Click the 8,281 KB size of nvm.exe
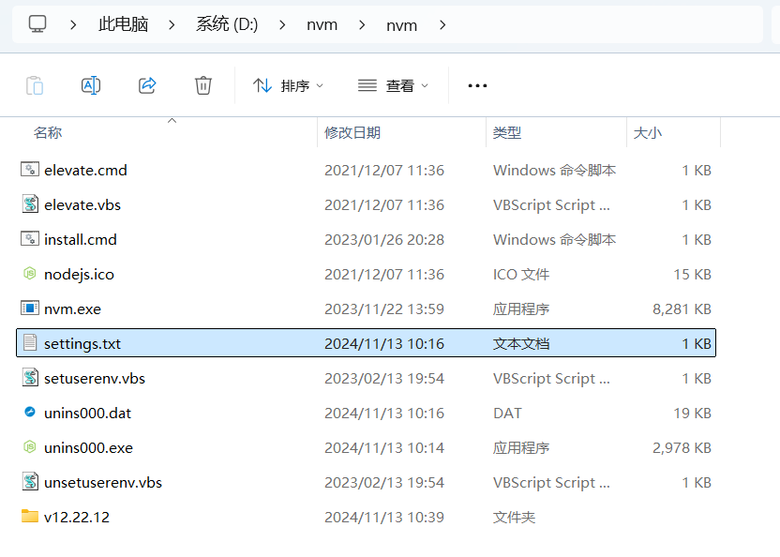This screenshot has width=780, height=557. [682, 309]
